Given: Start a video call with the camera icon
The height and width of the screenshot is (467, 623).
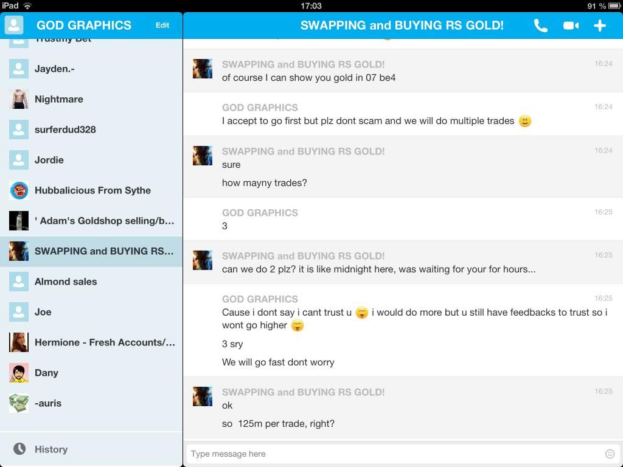Looking at the screenshot, I should [571, 26].
